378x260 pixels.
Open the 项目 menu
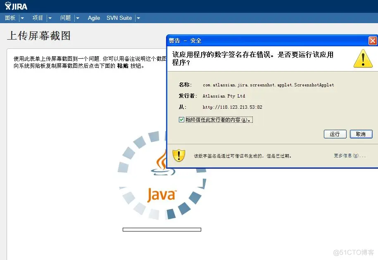coord(38,18)
